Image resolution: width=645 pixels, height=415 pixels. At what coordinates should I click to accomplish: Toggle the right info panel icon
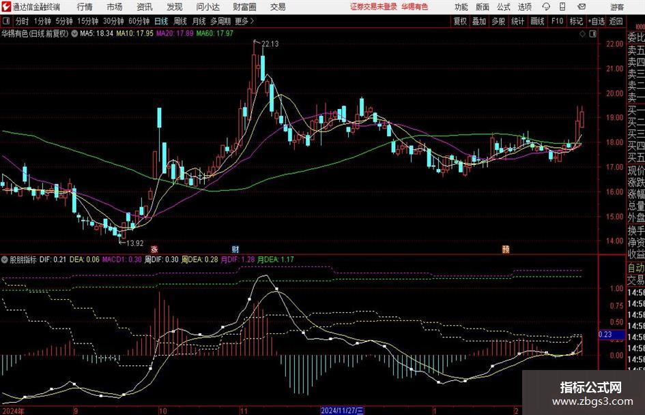[x=592, y=34]
